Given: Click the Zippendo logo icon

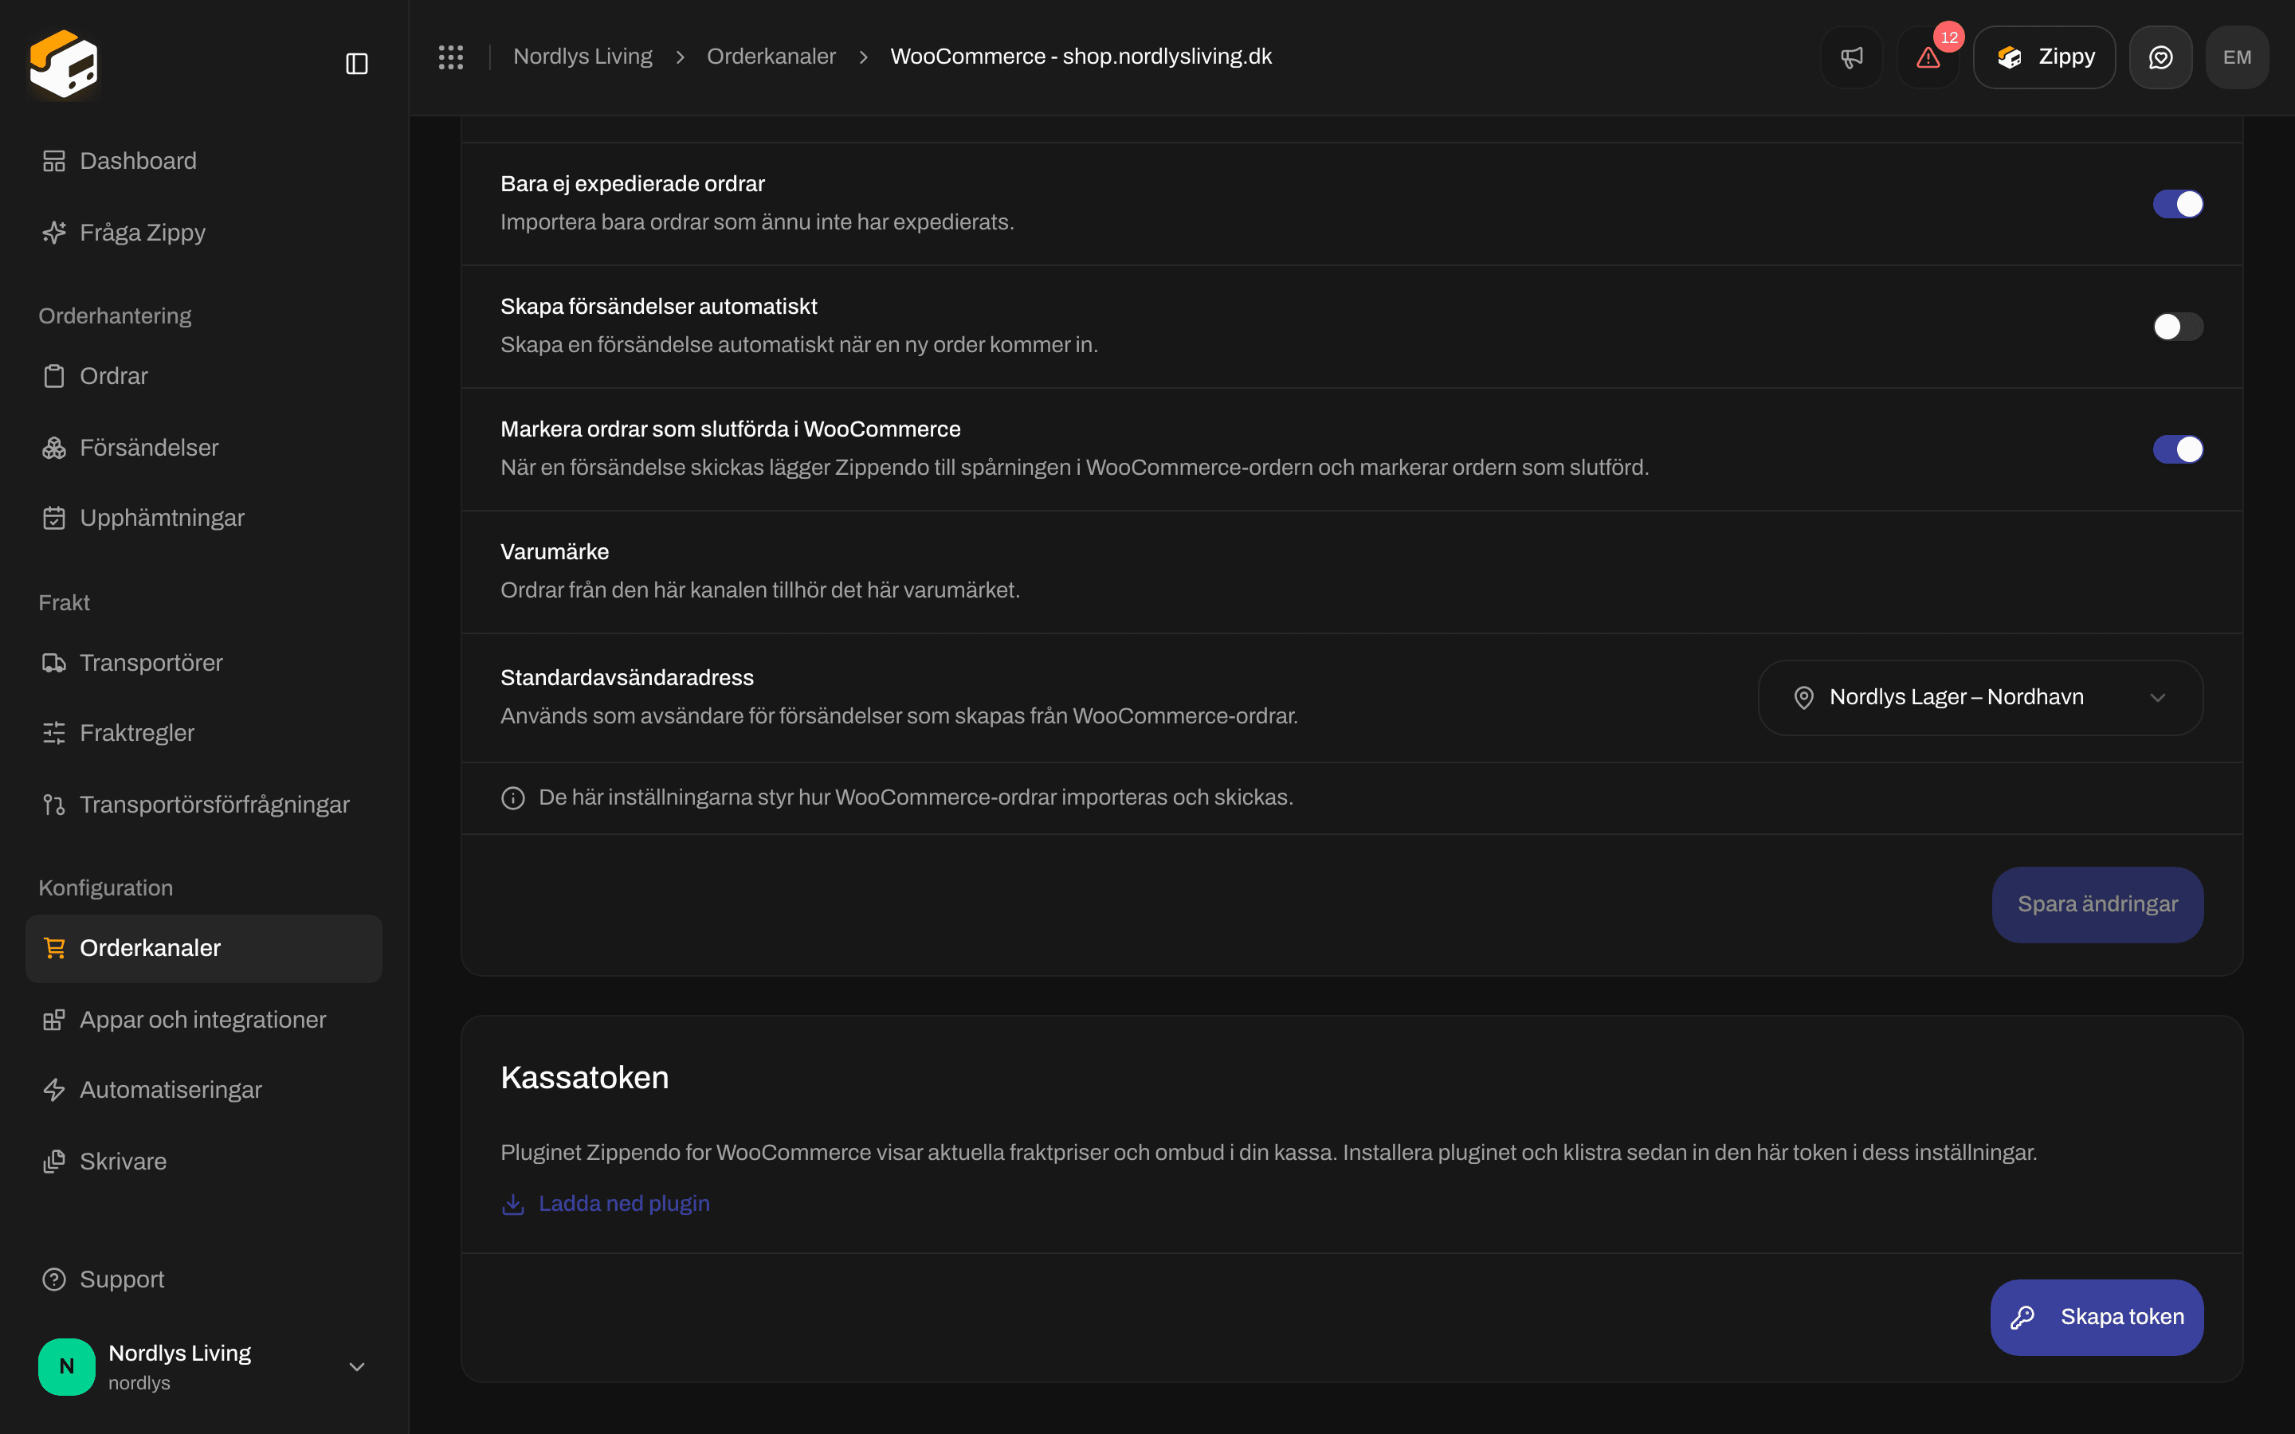Looking at the screenshot, I should tap(64, 64).
